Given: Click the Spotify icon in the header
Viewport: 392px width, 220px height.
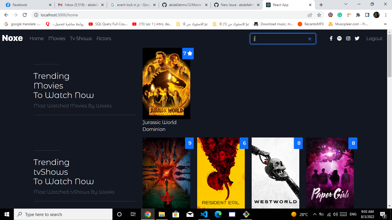Looking at the screenshot, I should coord(339,38).
